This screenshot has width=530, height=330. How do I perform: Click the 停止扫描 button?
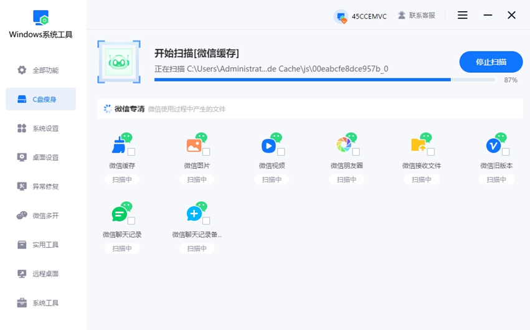click(x=491, y=62)
